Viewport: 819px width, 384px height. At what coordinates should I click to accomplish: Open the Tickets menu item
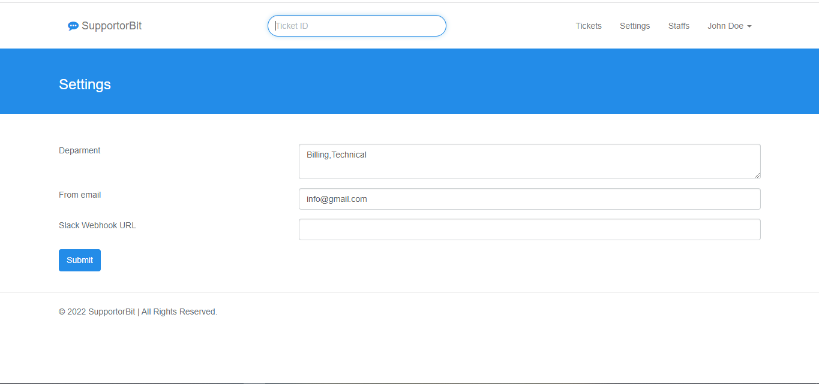588,26
